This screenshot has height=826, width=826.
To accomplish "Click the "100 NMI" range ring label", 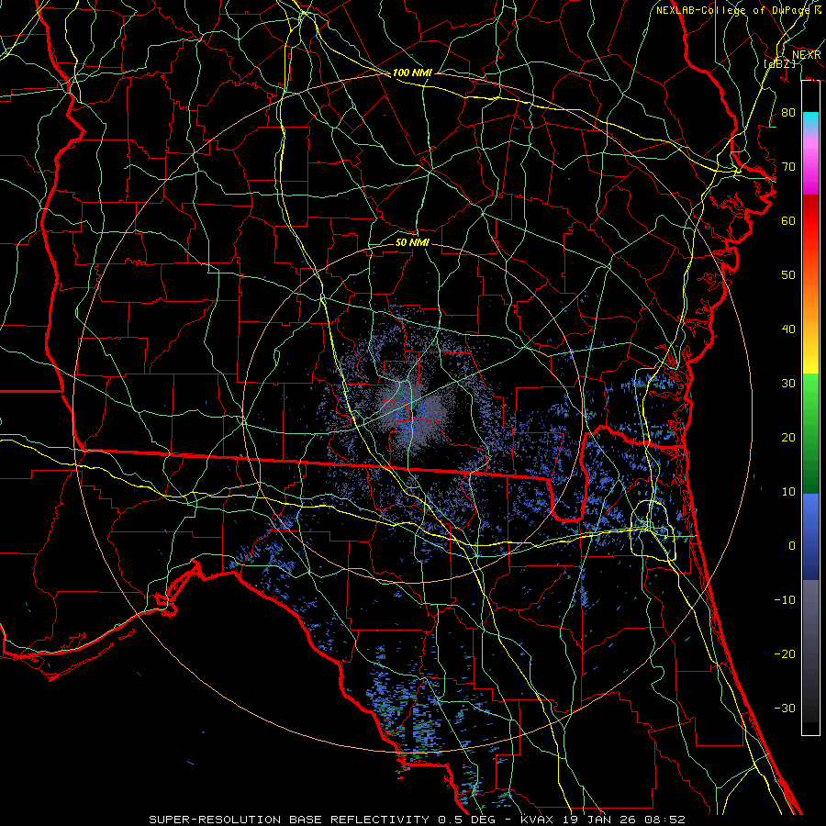I will [412, 73].
